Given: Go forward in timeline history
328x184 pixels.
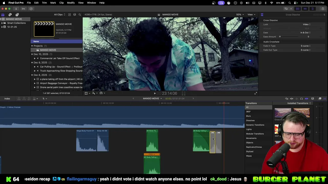Looking at the screenshot, I should click(193, 98).
